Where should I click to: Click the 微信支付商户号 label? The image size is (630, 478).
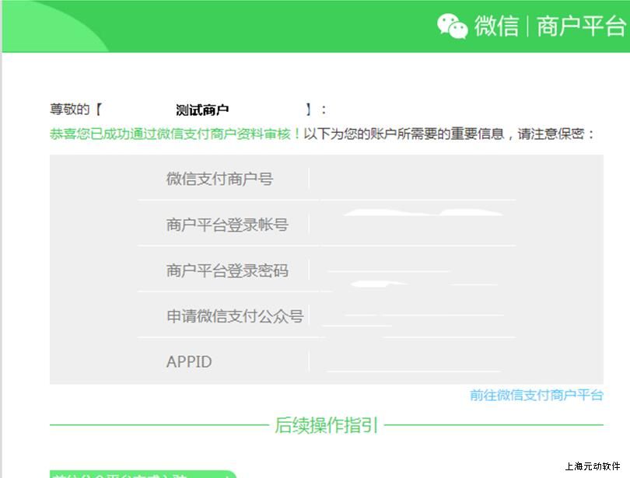click(x=219, y=179)
